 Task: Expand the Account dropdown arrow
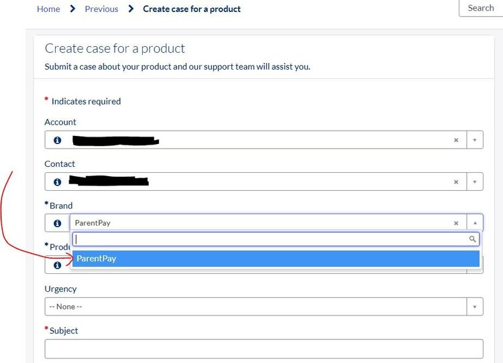tap(475, 140)
